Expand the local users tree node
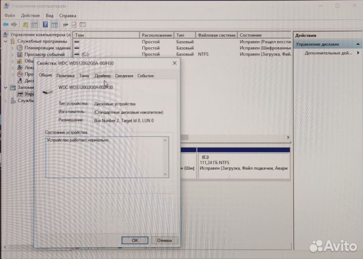 [x=13, y=68]
